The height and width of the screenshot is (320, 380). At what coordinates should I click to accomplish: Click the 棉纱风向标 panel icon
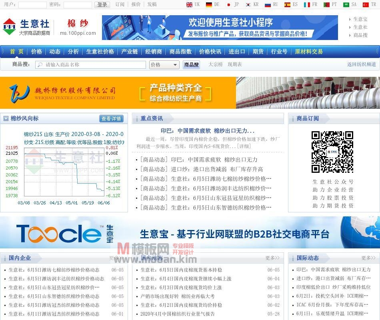[x=6, y=118]
